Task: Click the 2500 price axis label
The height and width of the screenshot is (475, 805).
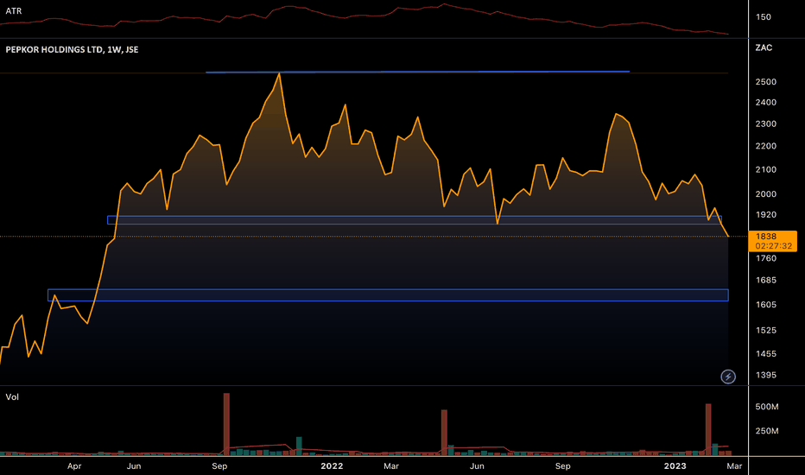Action: click(x=766, y=82)
